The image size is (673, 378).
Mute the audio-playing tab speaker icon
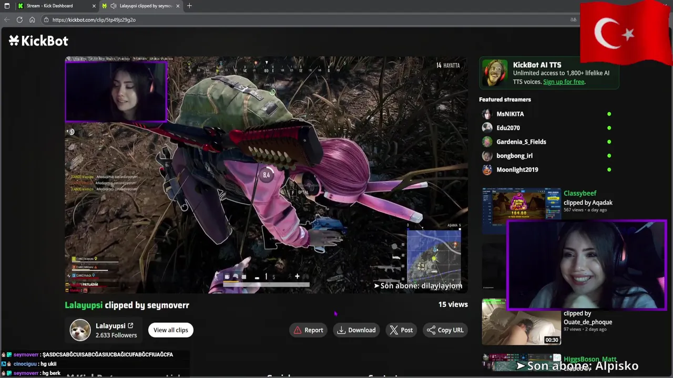[x=113, y=6]
